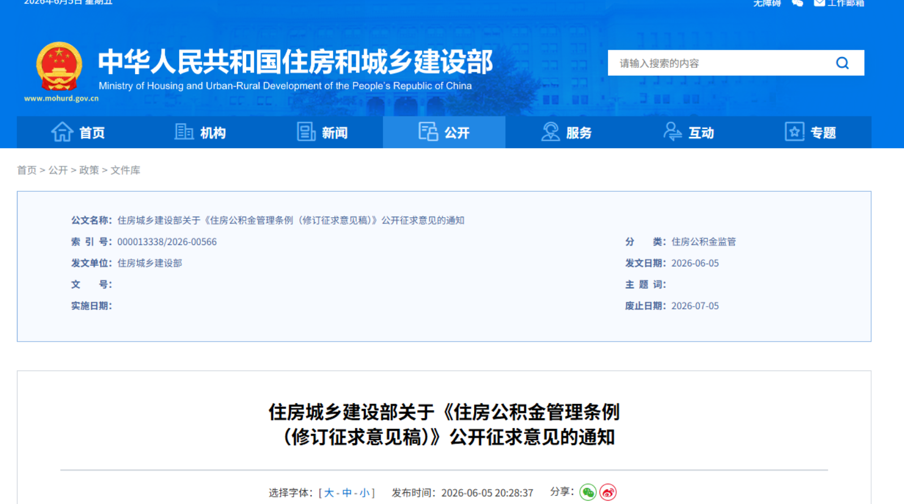
Task: Click the 公文名称 document title text
Action: [291, 221]
